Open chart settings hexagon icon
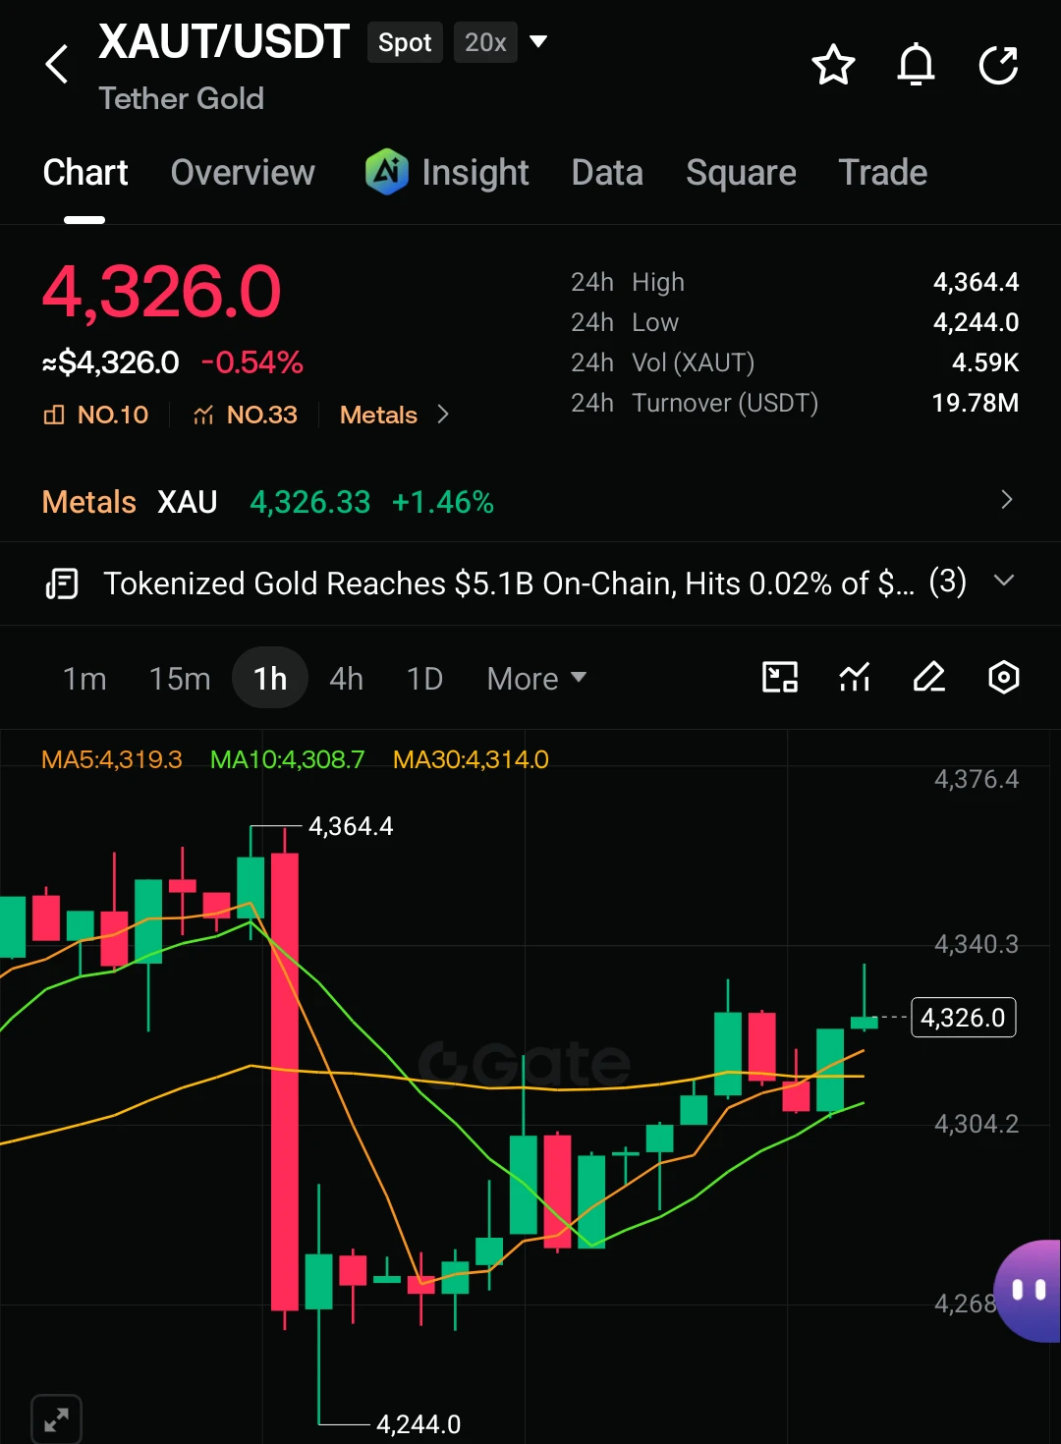Image resolution: width=1061 pixels, height=1444 pixels. (x=1003, y=677)
